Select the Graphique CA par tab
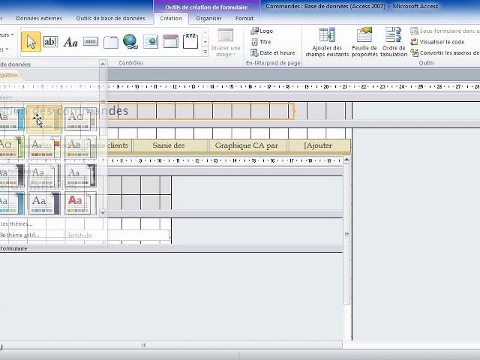The width and height of the screenshot is (480, 360). coord(246,145)
